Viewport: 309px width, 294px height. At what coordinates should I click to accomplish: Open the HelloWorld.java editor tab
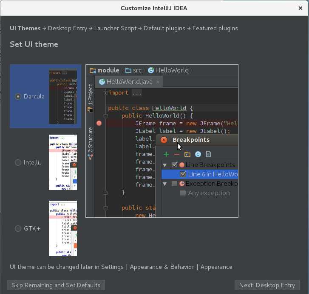[129, 82]
